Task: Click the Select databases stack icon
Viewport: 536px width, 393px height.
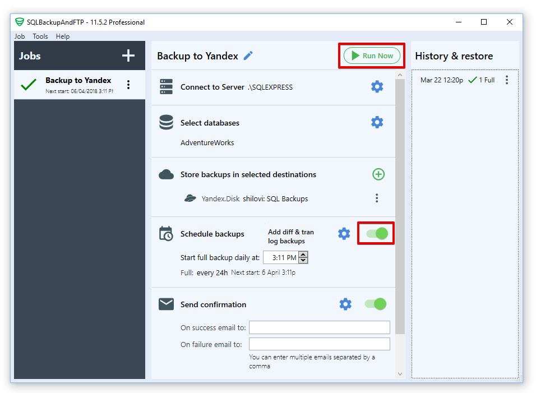Action: [166, 122]
